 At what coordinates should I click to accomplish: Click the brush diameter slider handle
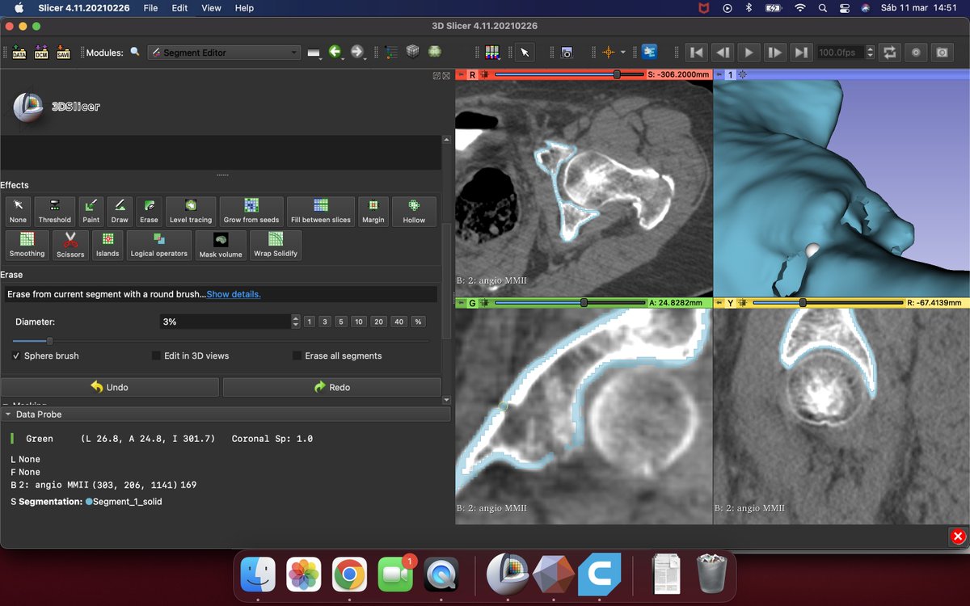(49, 341)
